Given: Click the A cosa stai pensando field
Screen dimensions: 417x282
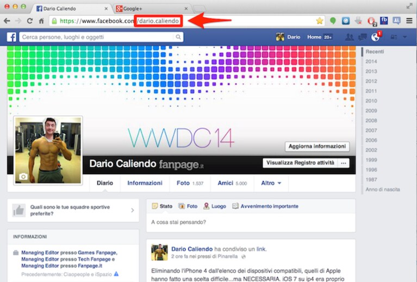Looking at the screenshot, I should point(251,222).
